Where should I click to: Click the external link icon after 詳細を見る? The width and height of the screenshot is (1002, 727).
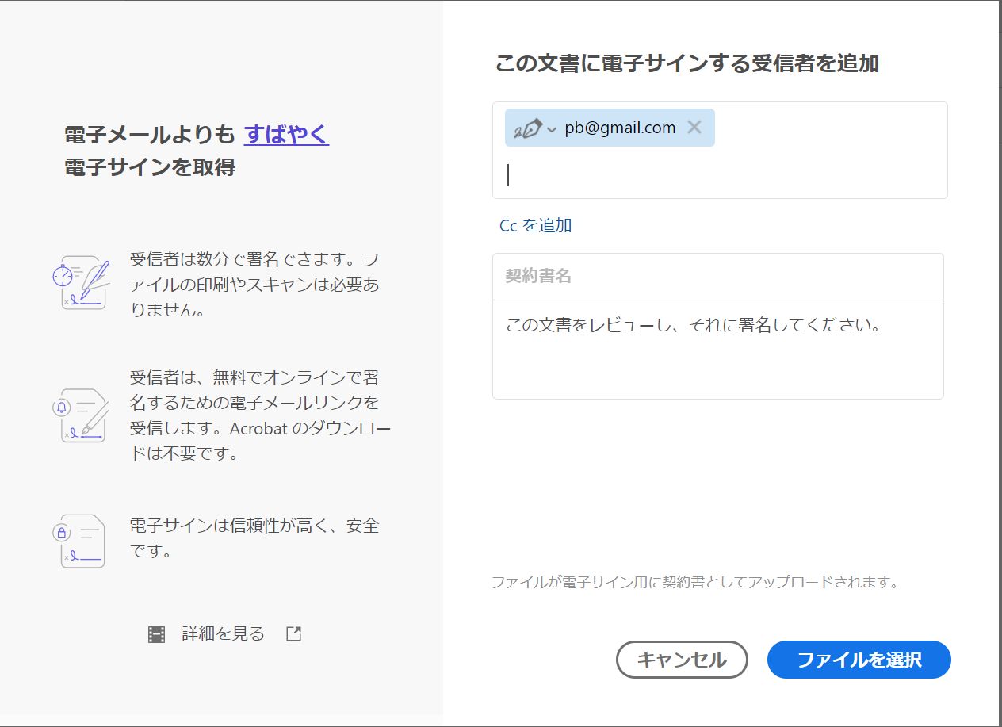tap(293, 633)
